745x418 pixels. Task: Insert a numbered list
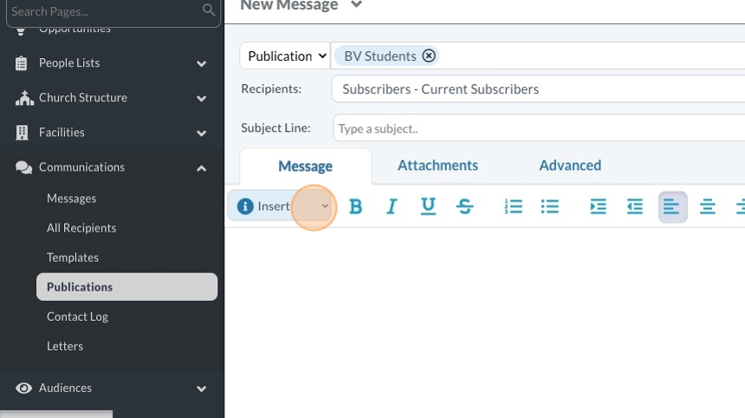pyautogui.click(x=514, y=206)
